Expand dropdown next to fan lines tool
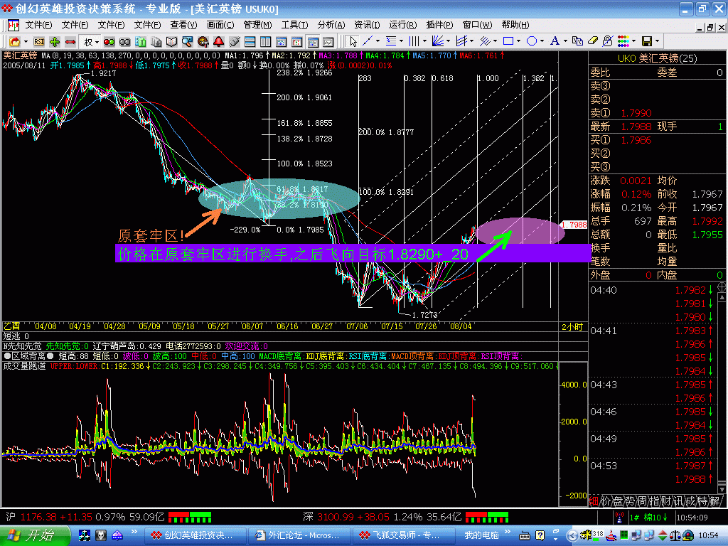Screen dimensions: 728x546 448,41
